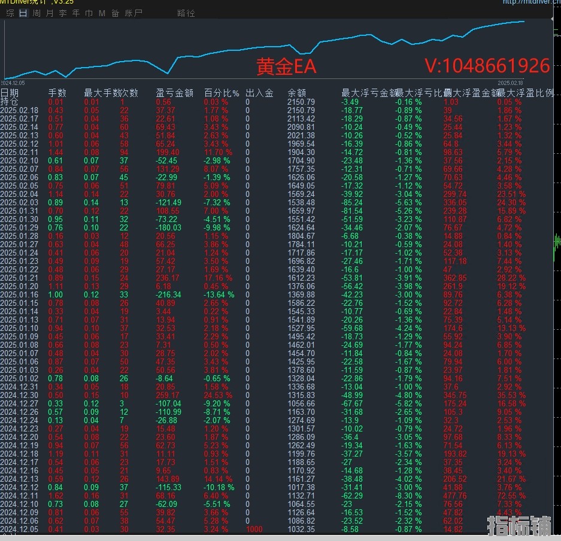Sort by the 余额 balance column header

(297, 93)
